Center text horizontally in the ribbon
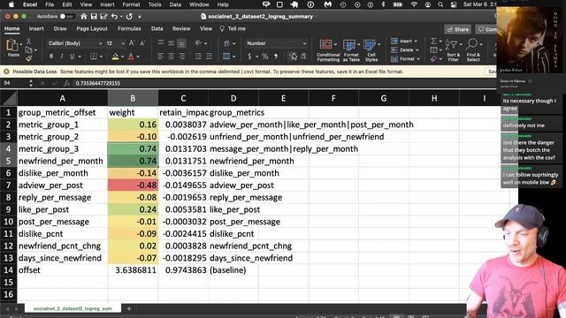This screenshot has height=318, width=566. coord(171,57)
